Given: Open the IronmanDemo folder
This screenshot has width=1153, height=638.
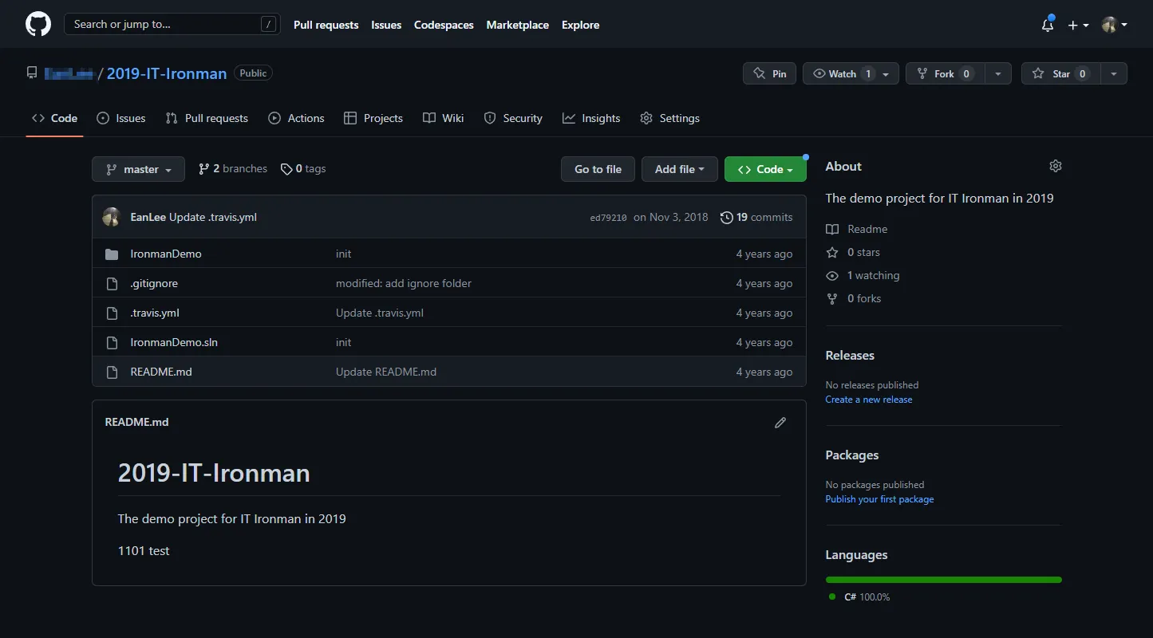Looking at the screenshot, I should coord(165,254).
